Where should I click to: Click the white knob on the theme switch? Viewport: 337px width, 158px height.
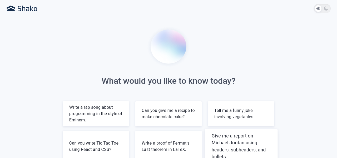tap(318, 9)
